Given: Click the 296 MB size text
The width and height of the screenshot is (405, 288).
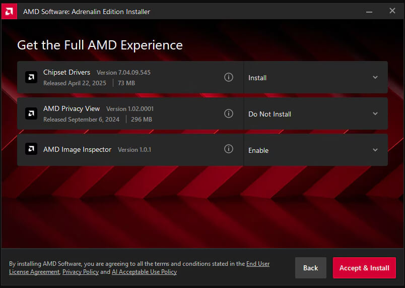Looking at the screenshot, I should [141, 120].
